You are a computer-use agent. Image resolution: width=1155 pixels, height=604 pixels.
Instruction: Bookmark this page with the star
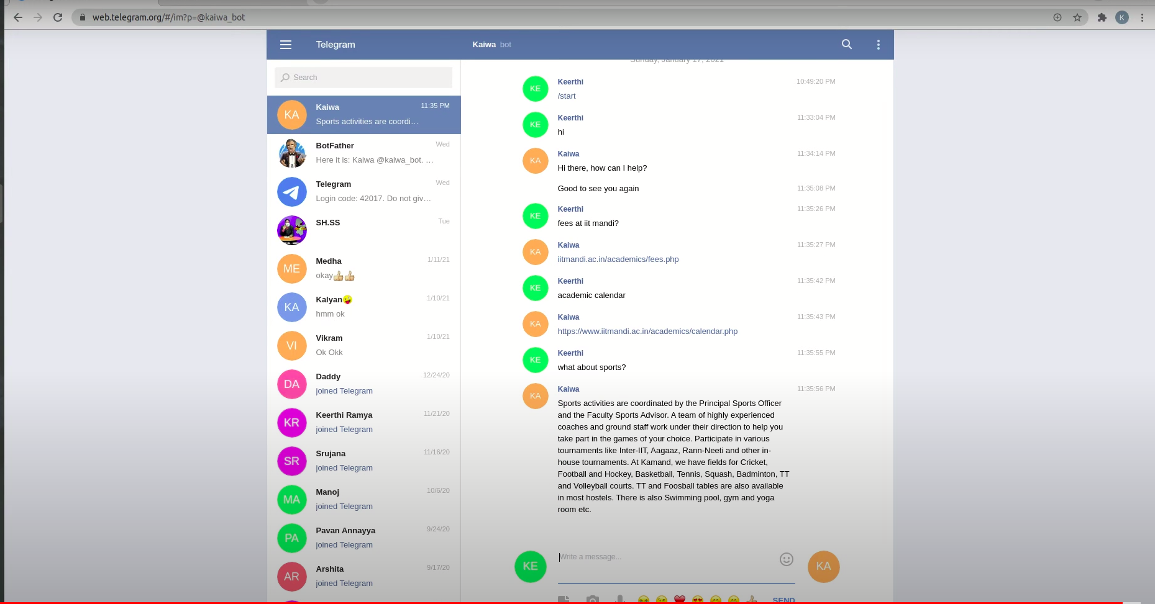1077,17
